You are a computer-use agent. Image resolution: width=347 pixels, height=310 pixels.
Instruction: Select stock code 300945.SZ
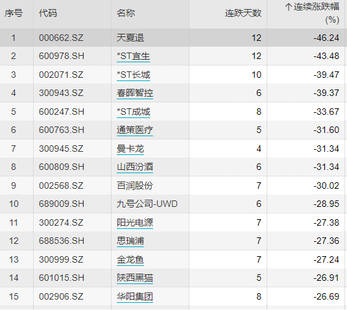[61, 149]
